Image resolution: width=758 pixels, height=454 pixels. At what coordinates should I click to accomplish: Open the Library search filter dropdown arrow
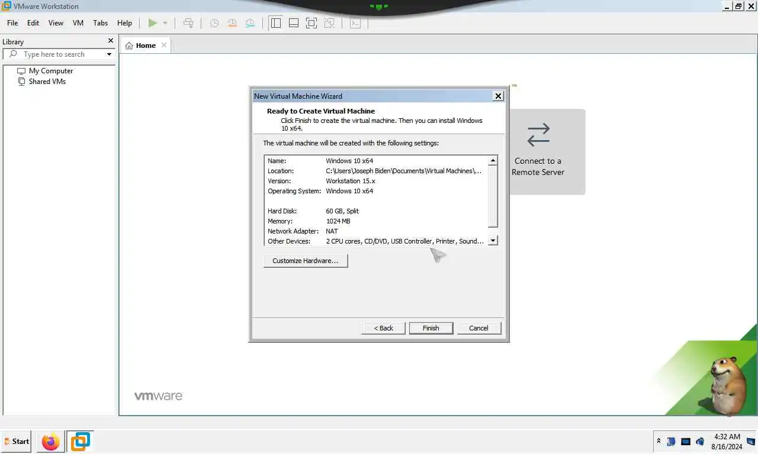coord(109,54)
